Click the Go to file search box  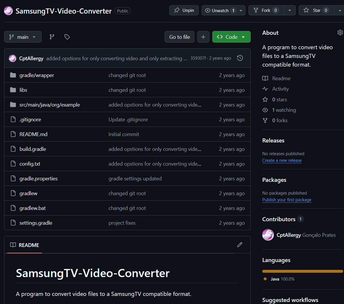(179, 37)
